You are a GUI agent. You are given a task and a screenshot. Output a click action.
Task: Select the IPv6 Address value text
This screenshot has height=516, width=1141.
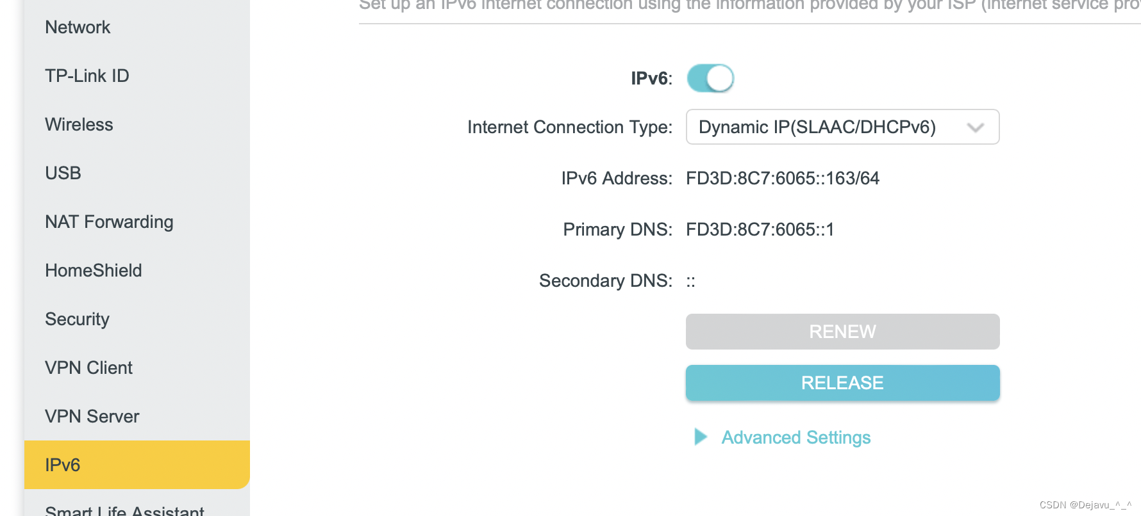pos(783,179)
